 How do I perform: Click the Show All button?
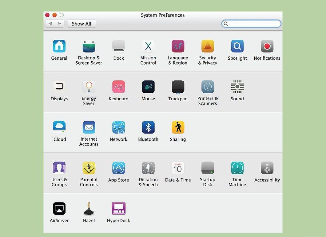[x=81, y=24]
